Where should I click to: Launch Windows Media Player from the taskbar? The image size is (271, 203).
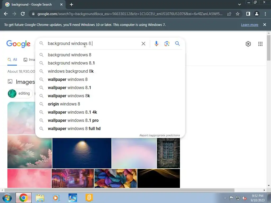(56, 198)
